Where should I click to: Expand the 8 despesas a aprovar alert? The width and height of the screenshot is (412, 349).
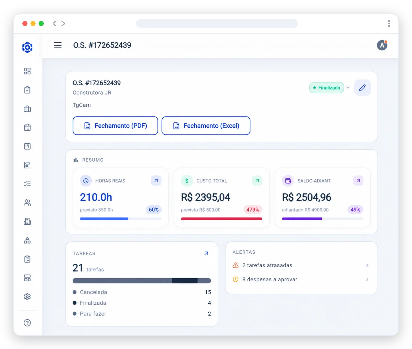point(301,279)
